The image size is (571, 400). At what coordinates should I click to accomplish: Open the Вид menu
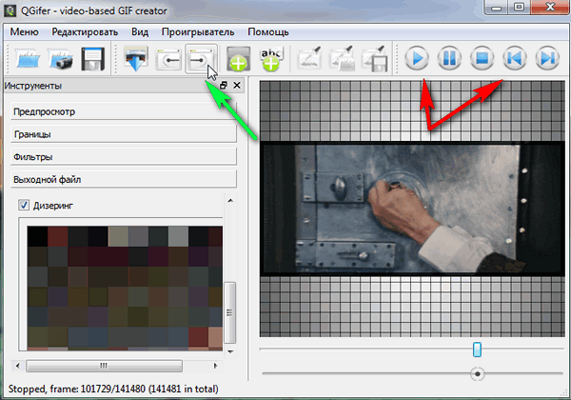point(140,32)
